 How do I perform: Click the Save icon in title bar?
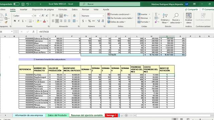point(23,4)
